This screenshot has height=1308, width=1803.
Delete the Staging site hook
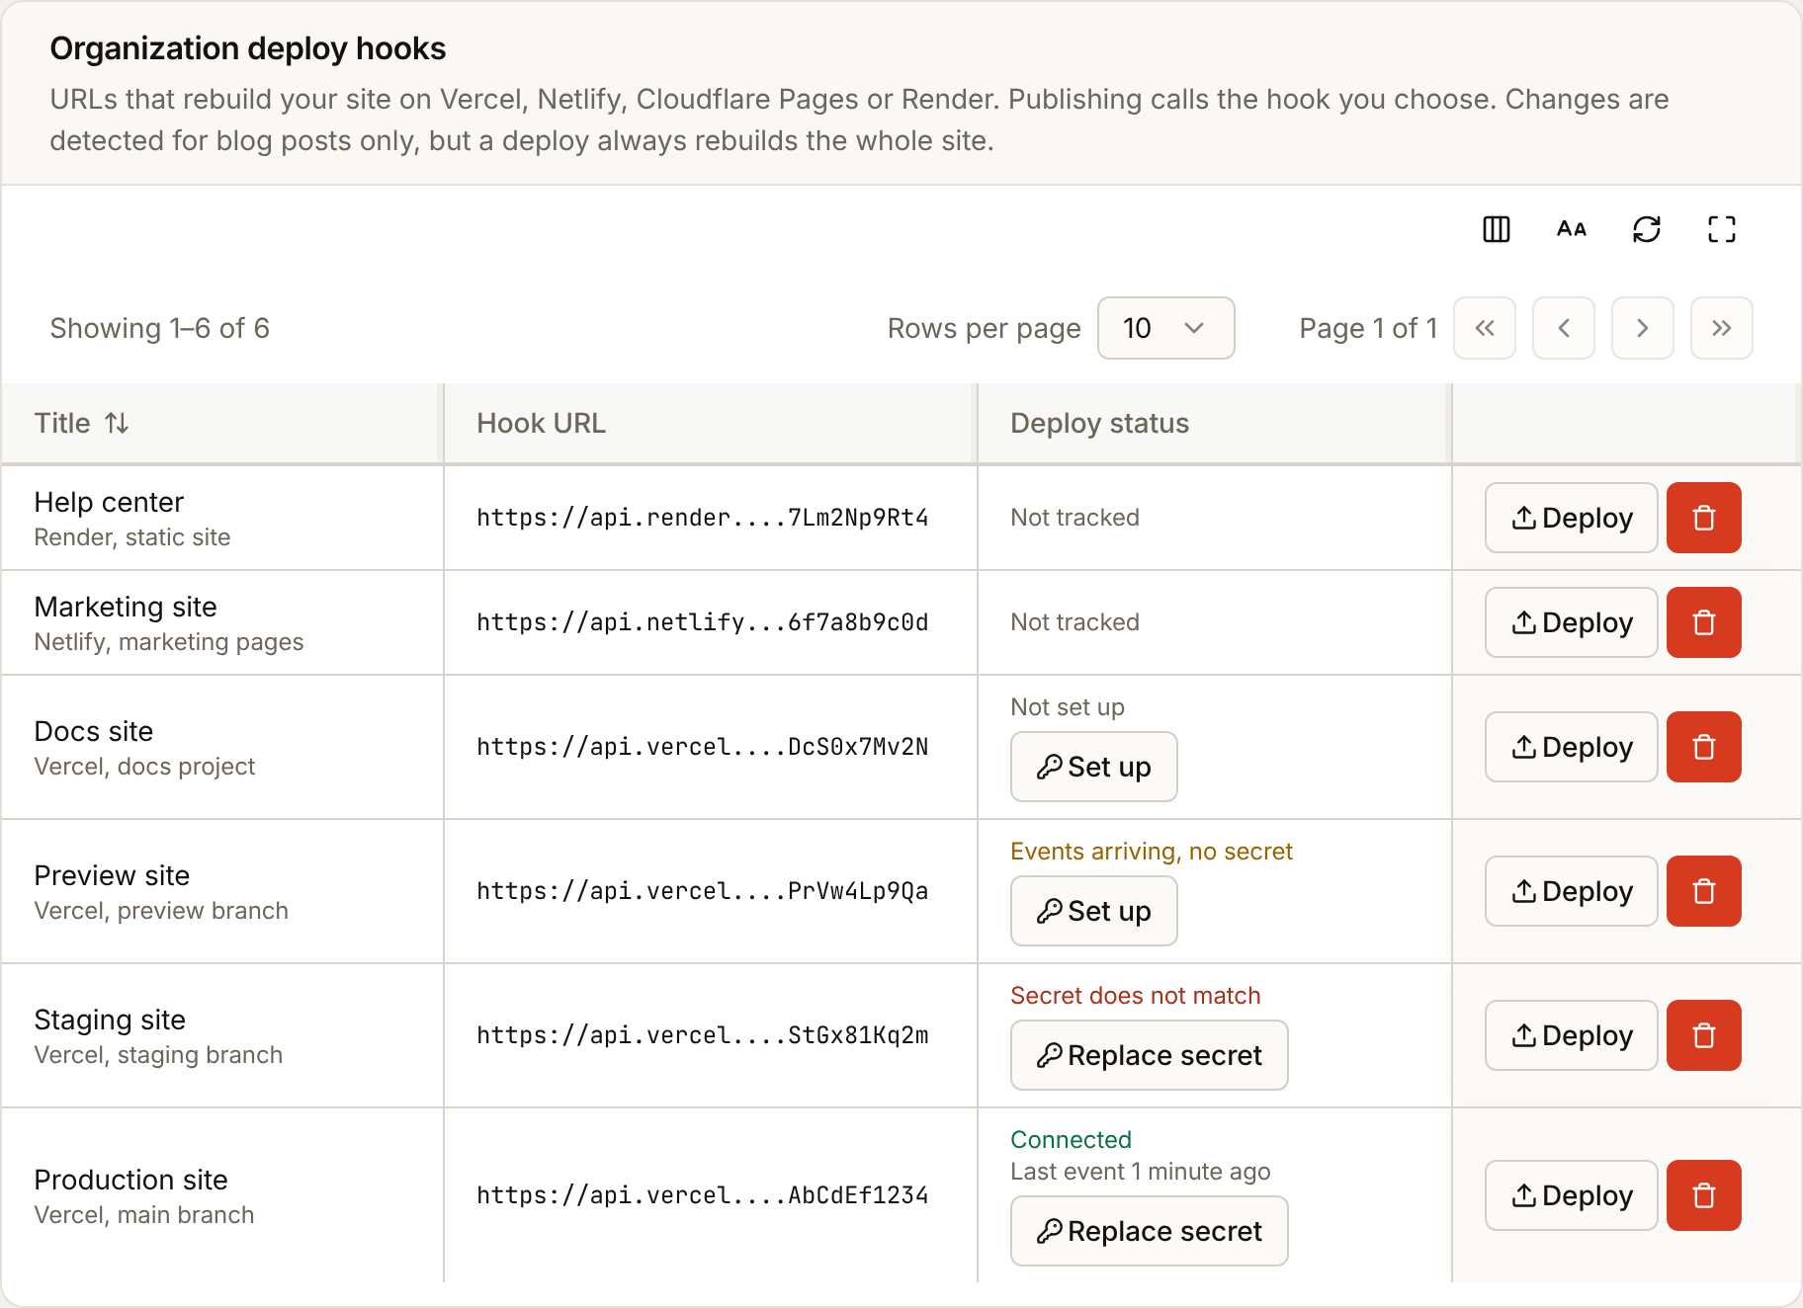1704,1035
